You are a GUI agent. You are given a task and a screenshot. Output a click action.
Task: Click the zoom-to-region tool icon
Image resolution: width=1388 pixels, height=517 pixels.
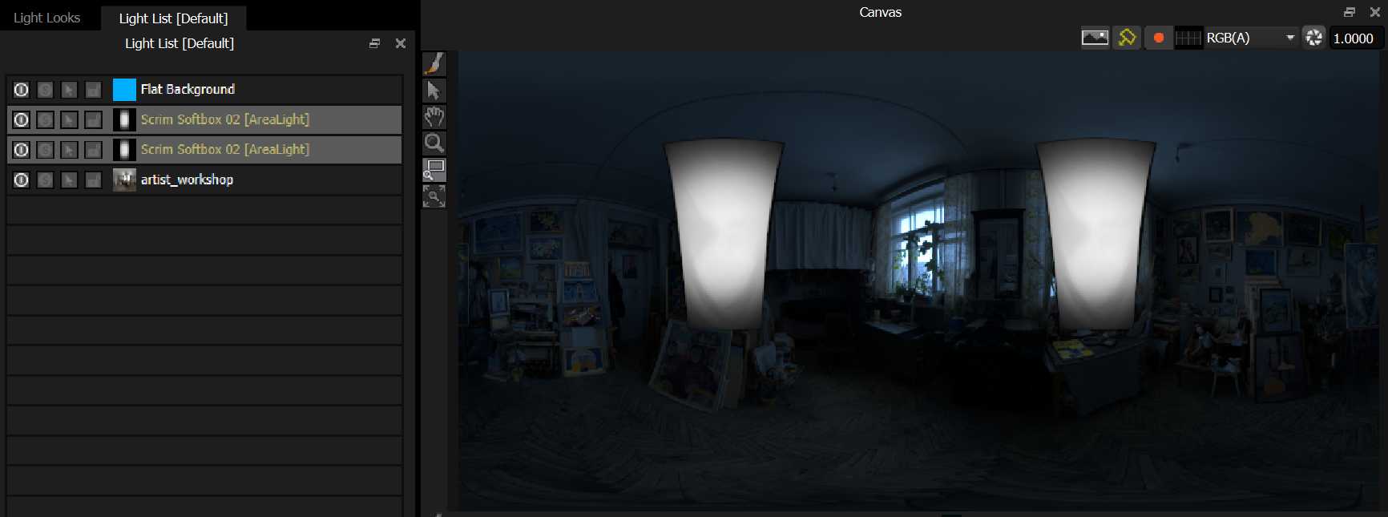pyautogui.click(x=434, y=169)
